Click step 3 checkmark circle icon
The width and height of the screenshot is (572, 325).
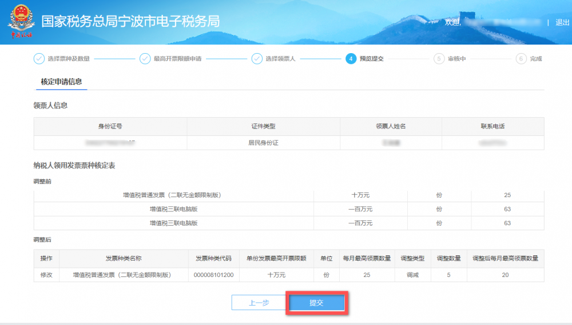tap(257, 59)
